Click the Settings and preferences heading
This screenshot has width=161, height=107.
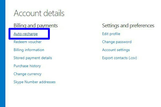[128, 26]
